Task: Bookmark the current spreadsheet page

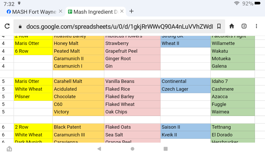Action: [x=219, y=26]
